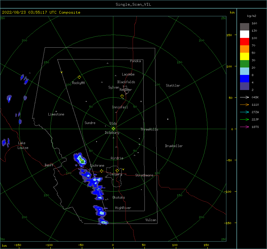The height and width of the screenshot is (249, 267).
Task: Click the light blue 8-20 color swatch
Action: click(244, 71)
